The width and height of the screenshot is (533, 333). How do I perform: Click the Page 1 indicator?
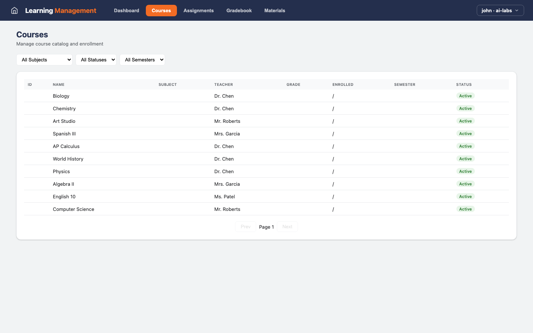pos(266,226)
